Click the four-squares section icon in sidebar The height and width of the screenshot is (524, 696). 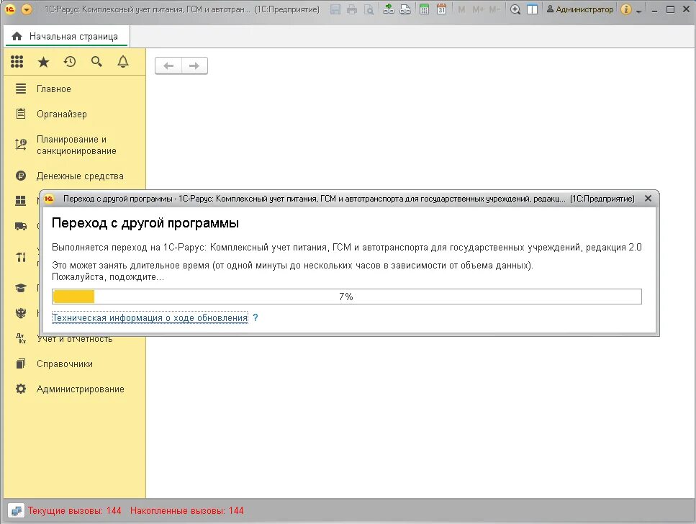20,201
